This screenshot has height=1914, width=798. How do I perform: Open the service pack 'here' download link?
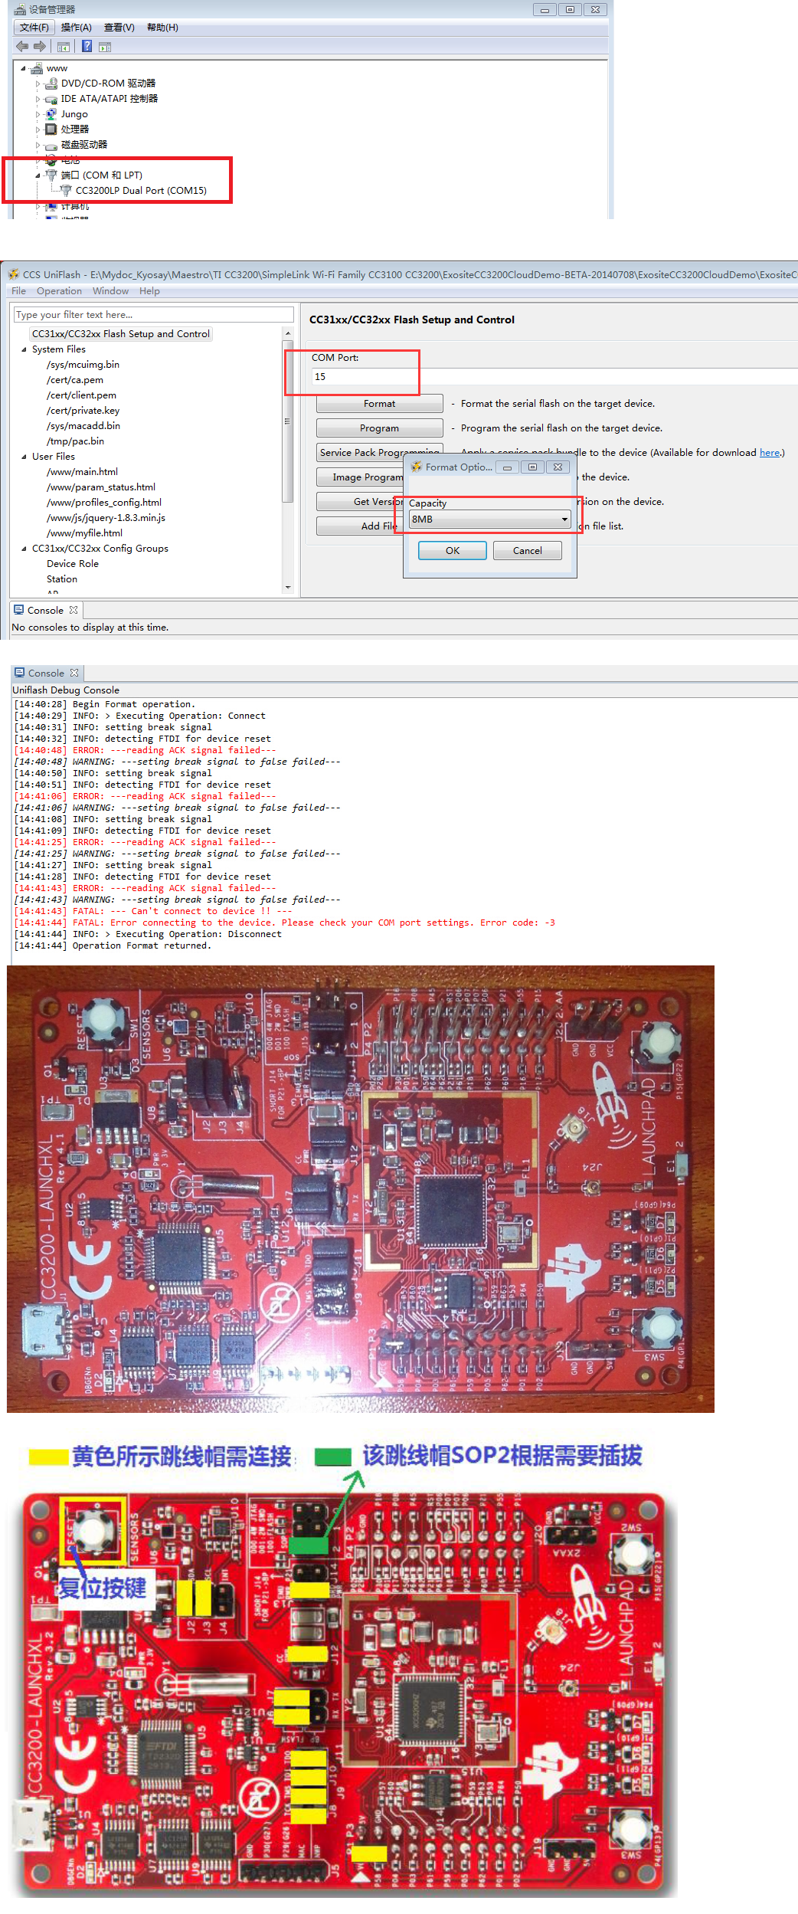769,453
